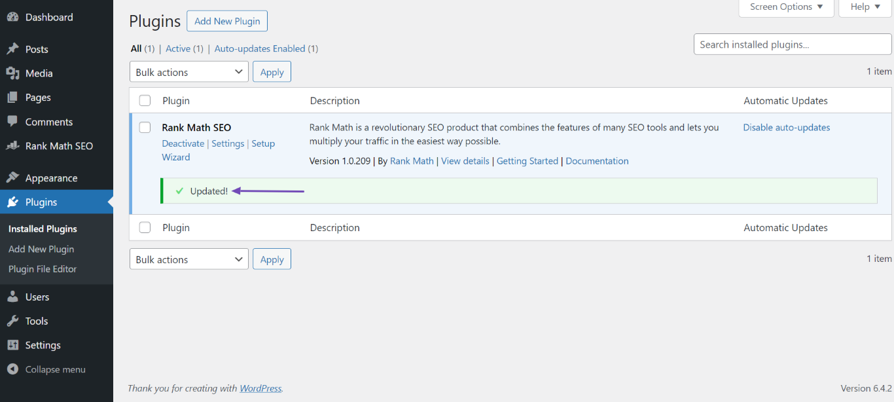
Task: Click the top Apply button
Action: pyautogui.click(x=272, y=72)
